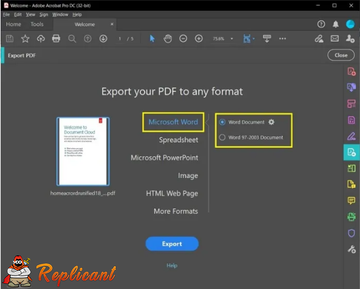Screen dimensions: 360x289
Task: Send file by email envelope icon
Action: [x=334, y=39]
